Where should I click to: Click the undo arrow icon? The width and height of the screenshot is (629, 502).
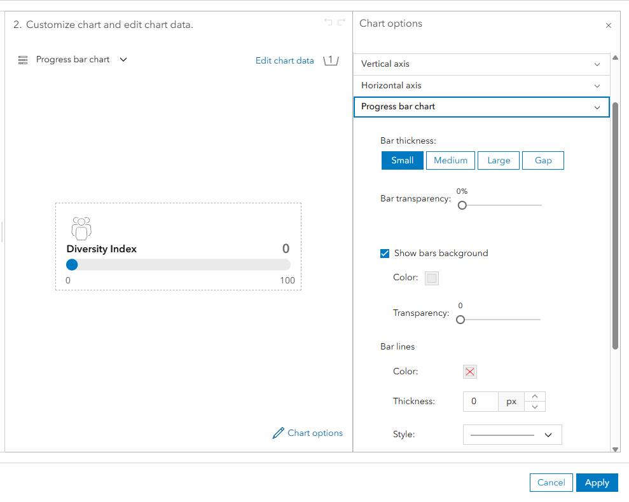[x=328, y=22]
